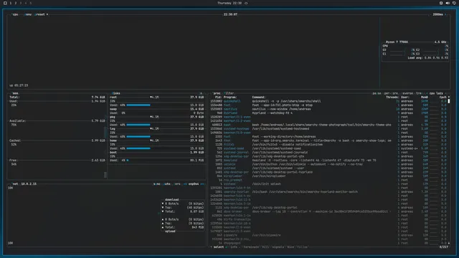
Task: Click the root disk usage bar
Action: (x=138, y=105)
